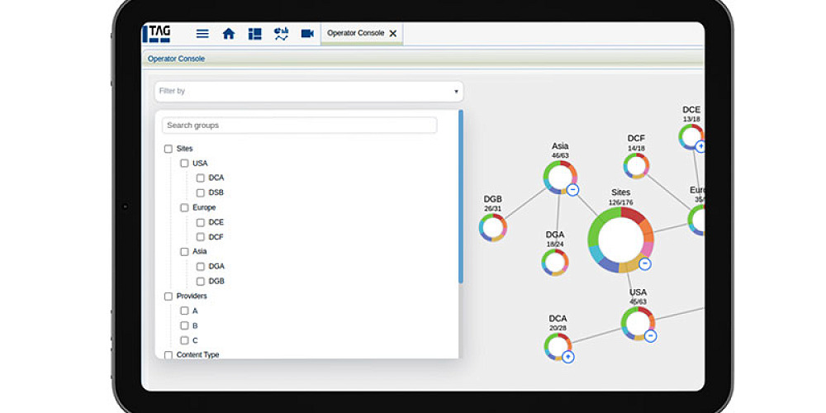Tick the Europe checkbox
Image resolution: width=826 pixels, height=413 pixels.
click(x=184, y=207)
